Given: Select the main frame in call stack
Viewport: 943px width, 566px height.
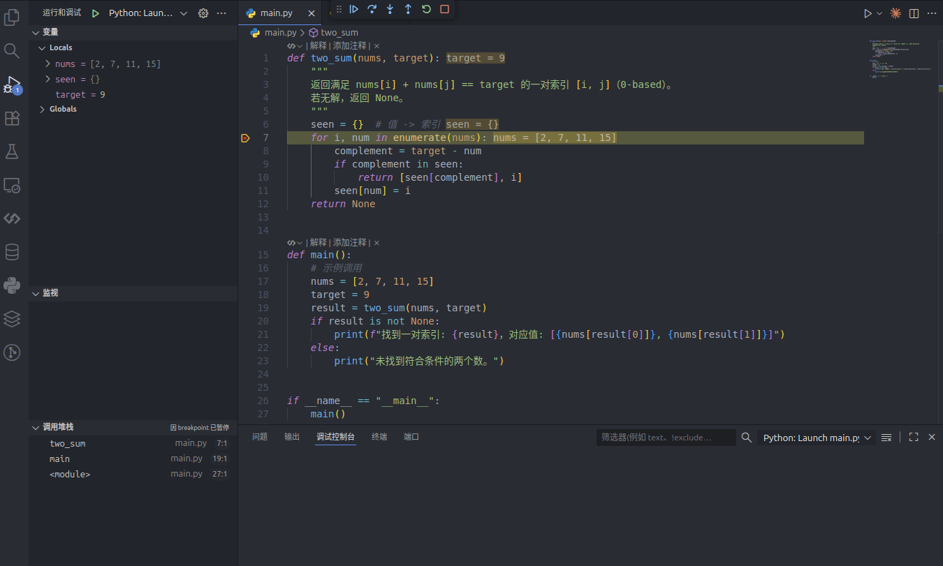Looking at the screenshot, I should [60, 459].
